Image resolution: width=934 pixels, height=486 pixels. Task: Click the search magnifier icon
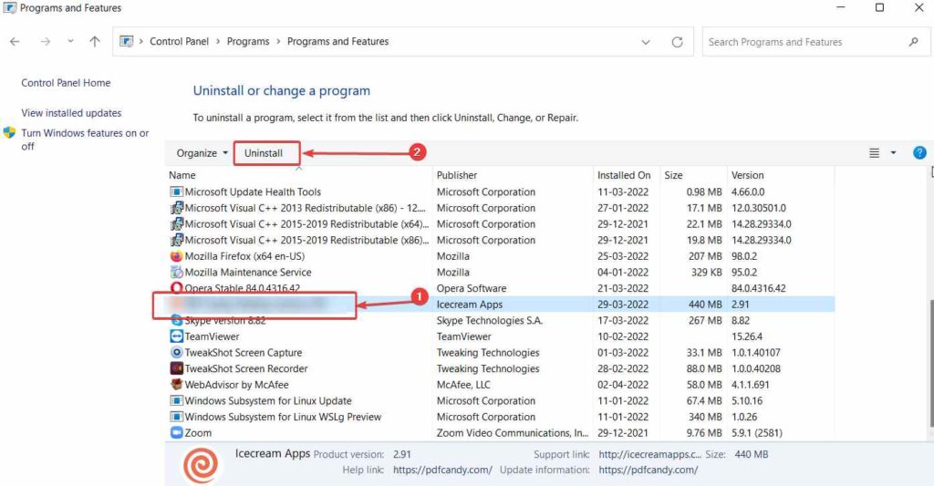click(913, 42)
